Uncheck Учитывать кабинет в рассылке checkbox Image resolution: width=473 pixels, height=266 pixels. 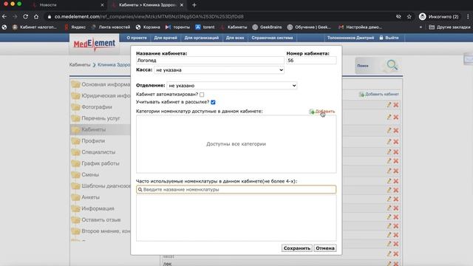coord(213,102)
